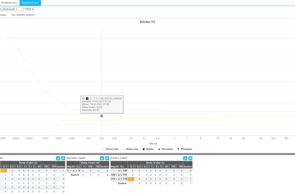
Task: Toggle Pokles series in chart legend
Action: [x=147, y=149]
